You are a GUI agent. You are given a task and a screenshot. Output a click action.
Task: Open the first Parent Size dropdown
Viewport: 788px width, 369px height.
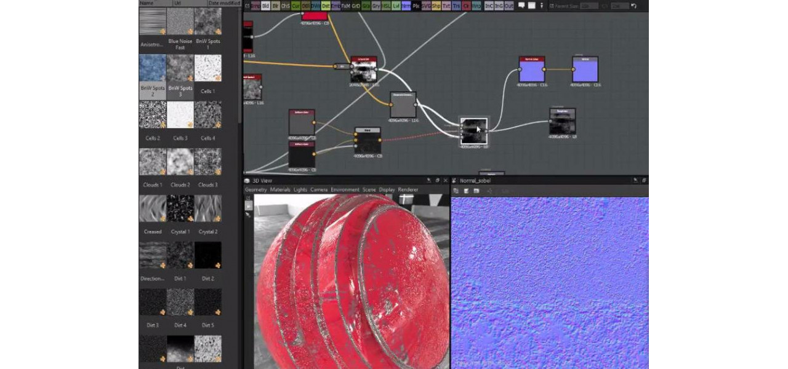pyautogui.click(x=590, y=6)
